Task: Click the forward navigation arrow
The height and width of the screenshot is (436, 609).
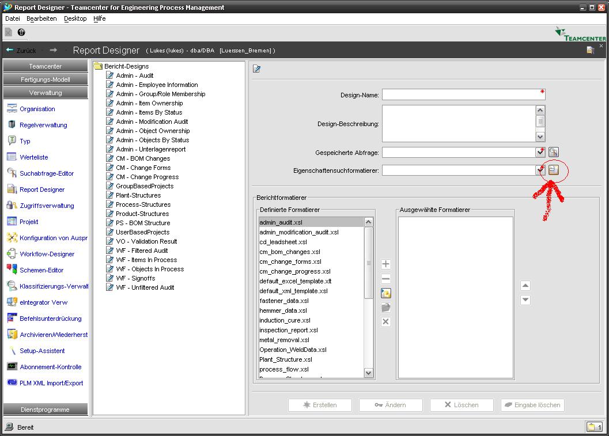Action: coord(53,50)
